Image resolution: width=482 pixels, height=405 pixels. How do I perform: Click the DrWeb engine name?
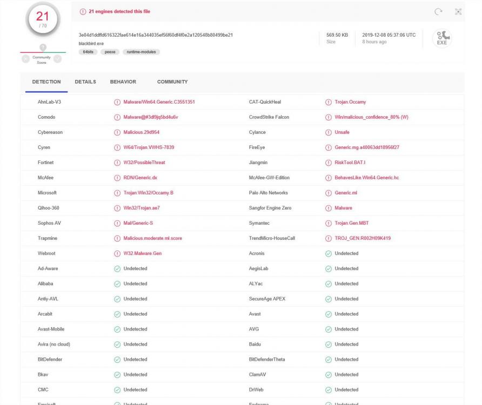(256, 390)
